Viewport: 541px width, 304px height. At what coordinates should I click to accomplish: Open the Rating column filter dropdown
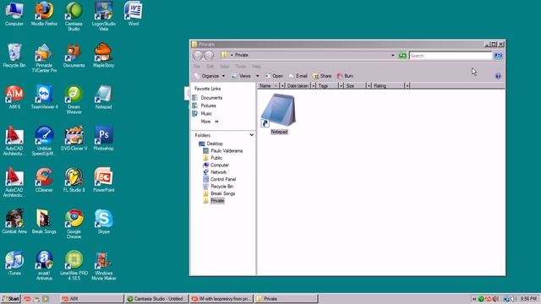click(407, 86)
